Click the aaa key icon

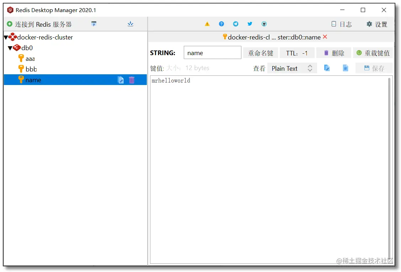click(x=21, y=58)
